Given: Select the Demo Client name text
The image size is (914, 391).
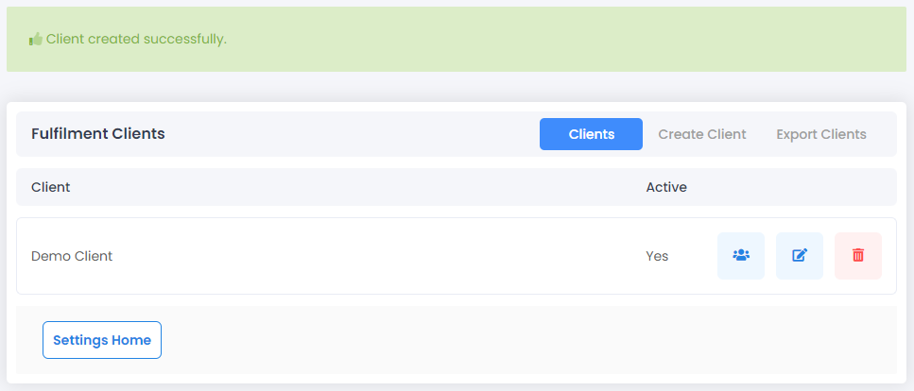Looking at the screenshot, I should click(72, 256).
